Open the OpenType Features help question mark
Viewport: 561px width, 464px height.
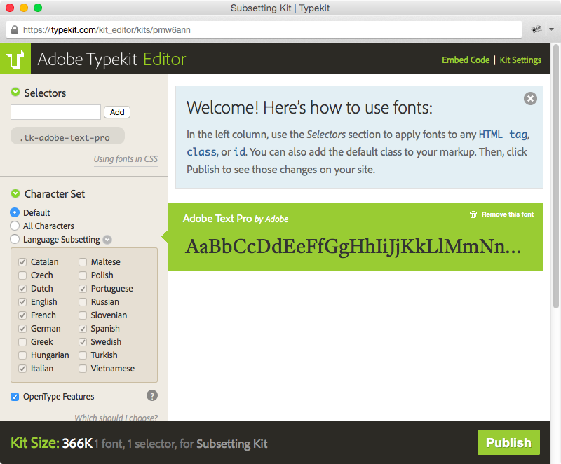click(x=152, y=396)
